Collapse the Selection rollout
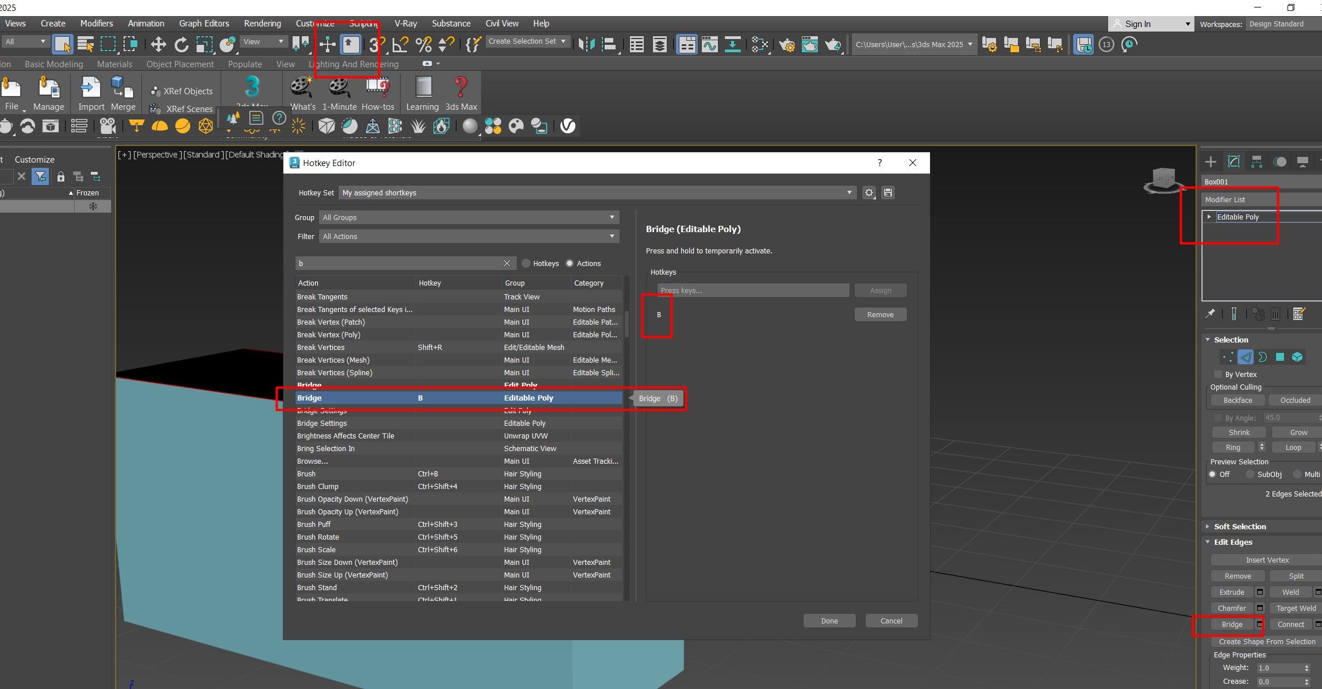The image size is (1322, 689). click(x=1208, y=340)
